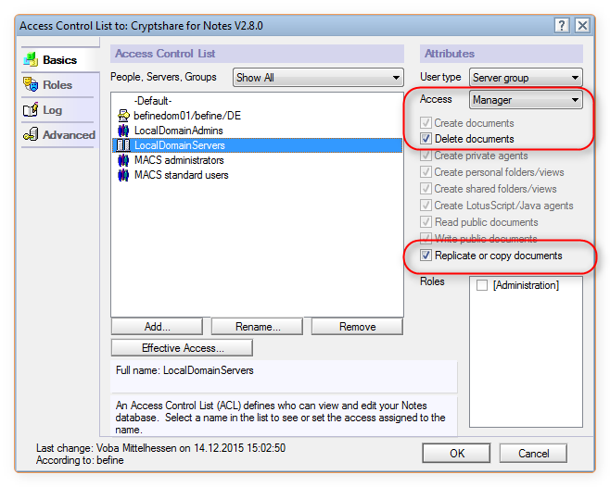610x487 pixels.
Task: Click the Advanced key icon
Action: point(31,134)
